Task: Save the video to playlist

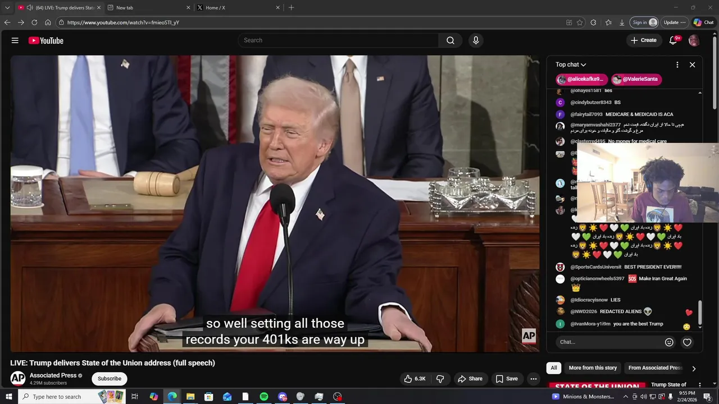Action: click(507, 379)
